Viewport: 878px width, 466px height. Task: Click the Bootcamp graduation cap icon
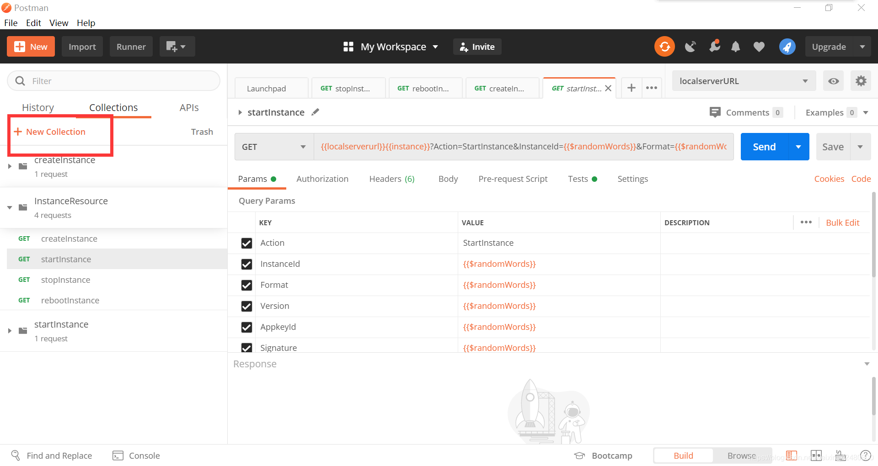click(x=580, y=455)
